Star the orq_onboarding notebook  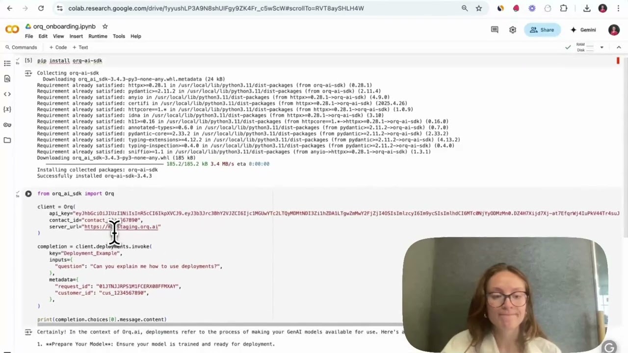pos(105,26)
